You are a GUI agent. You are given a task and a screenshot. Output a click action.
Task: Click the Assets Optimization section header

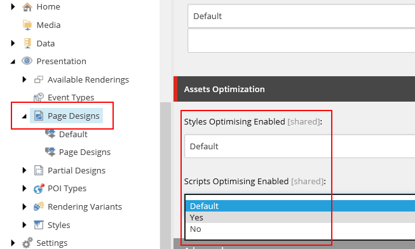coord(294,89)
